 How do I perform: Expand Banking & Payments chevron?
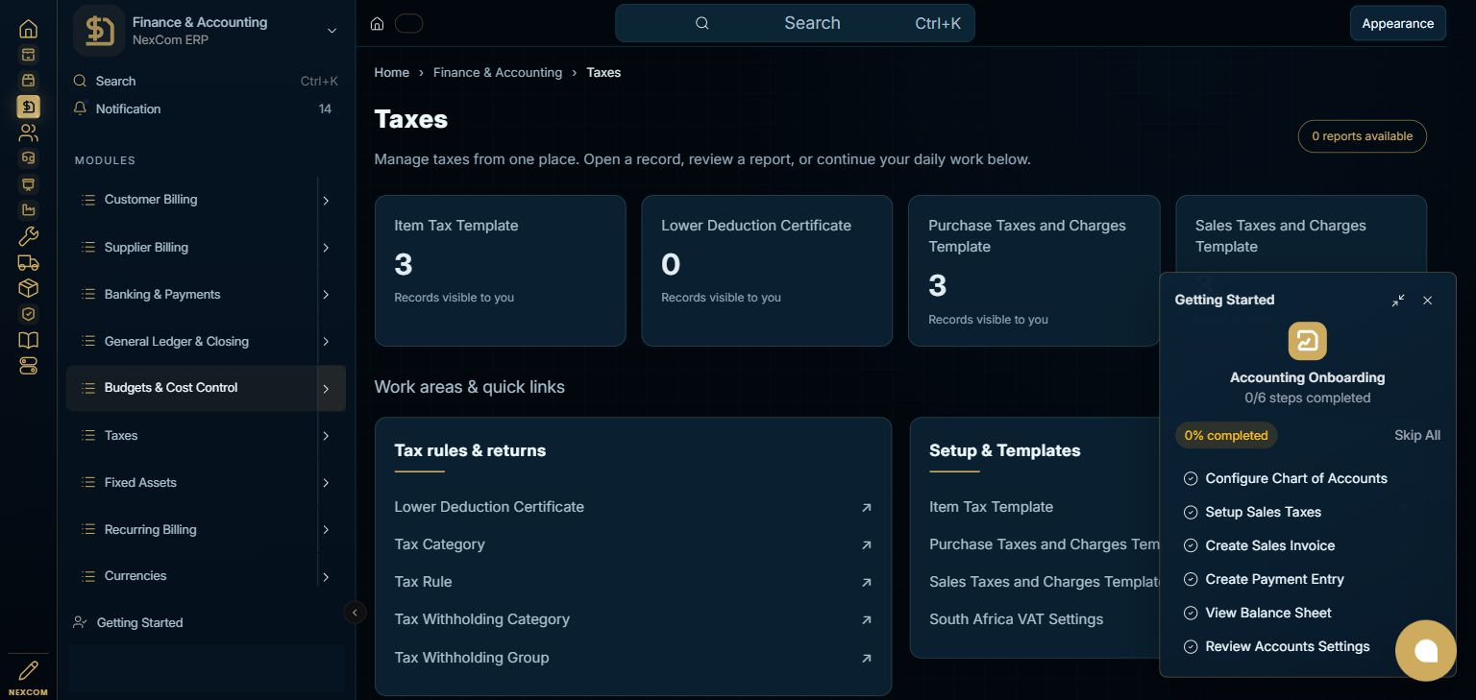pyautogui.click(x=326, y=295)
